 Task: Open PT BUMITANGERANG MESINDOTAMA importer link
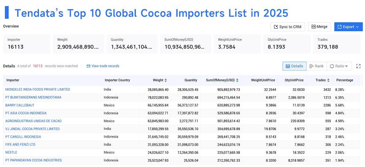(33, 97)
